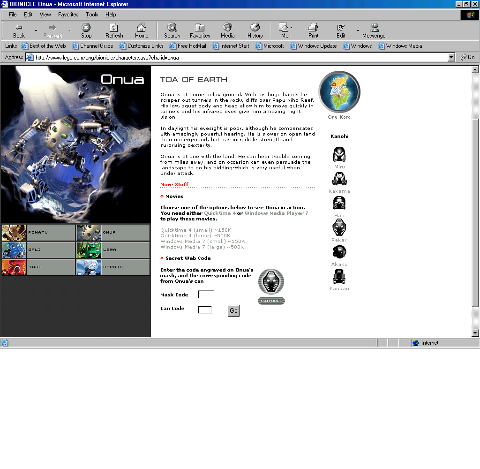Open the Back button history dropdown arrow

(36, 30)
